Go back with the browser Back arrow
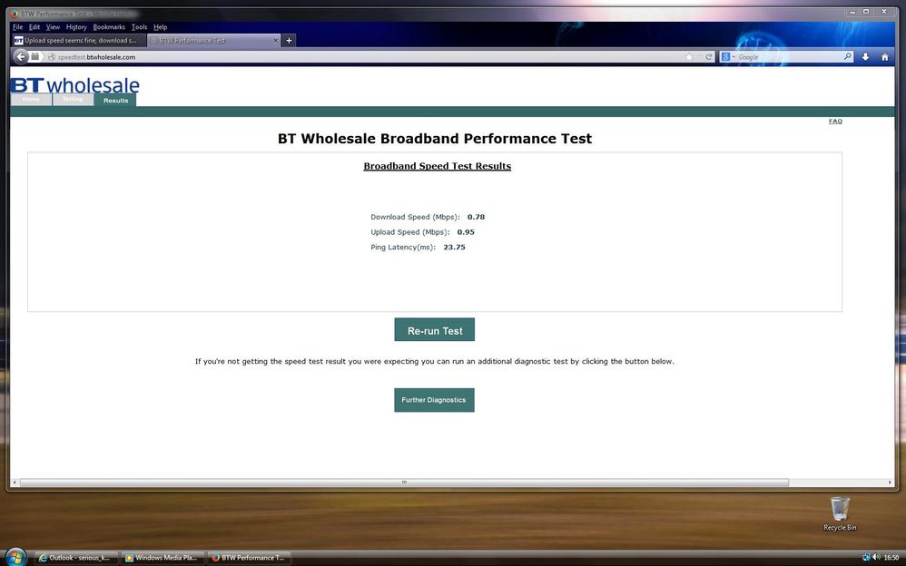906x566 pixels. click(21, 56)
